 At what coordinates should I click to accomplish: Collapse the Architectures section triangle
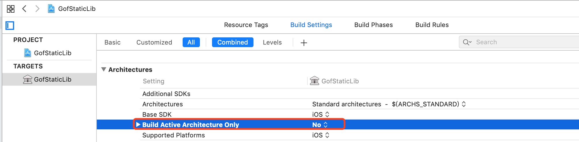[104, 69]
